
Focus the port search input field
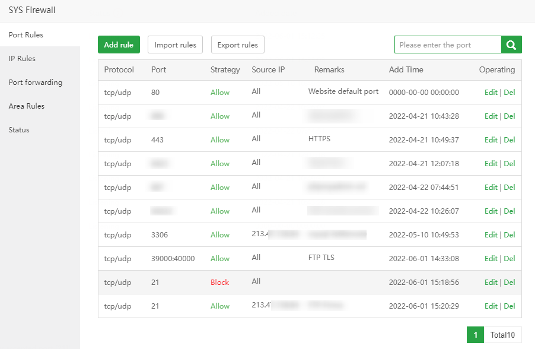448,45
